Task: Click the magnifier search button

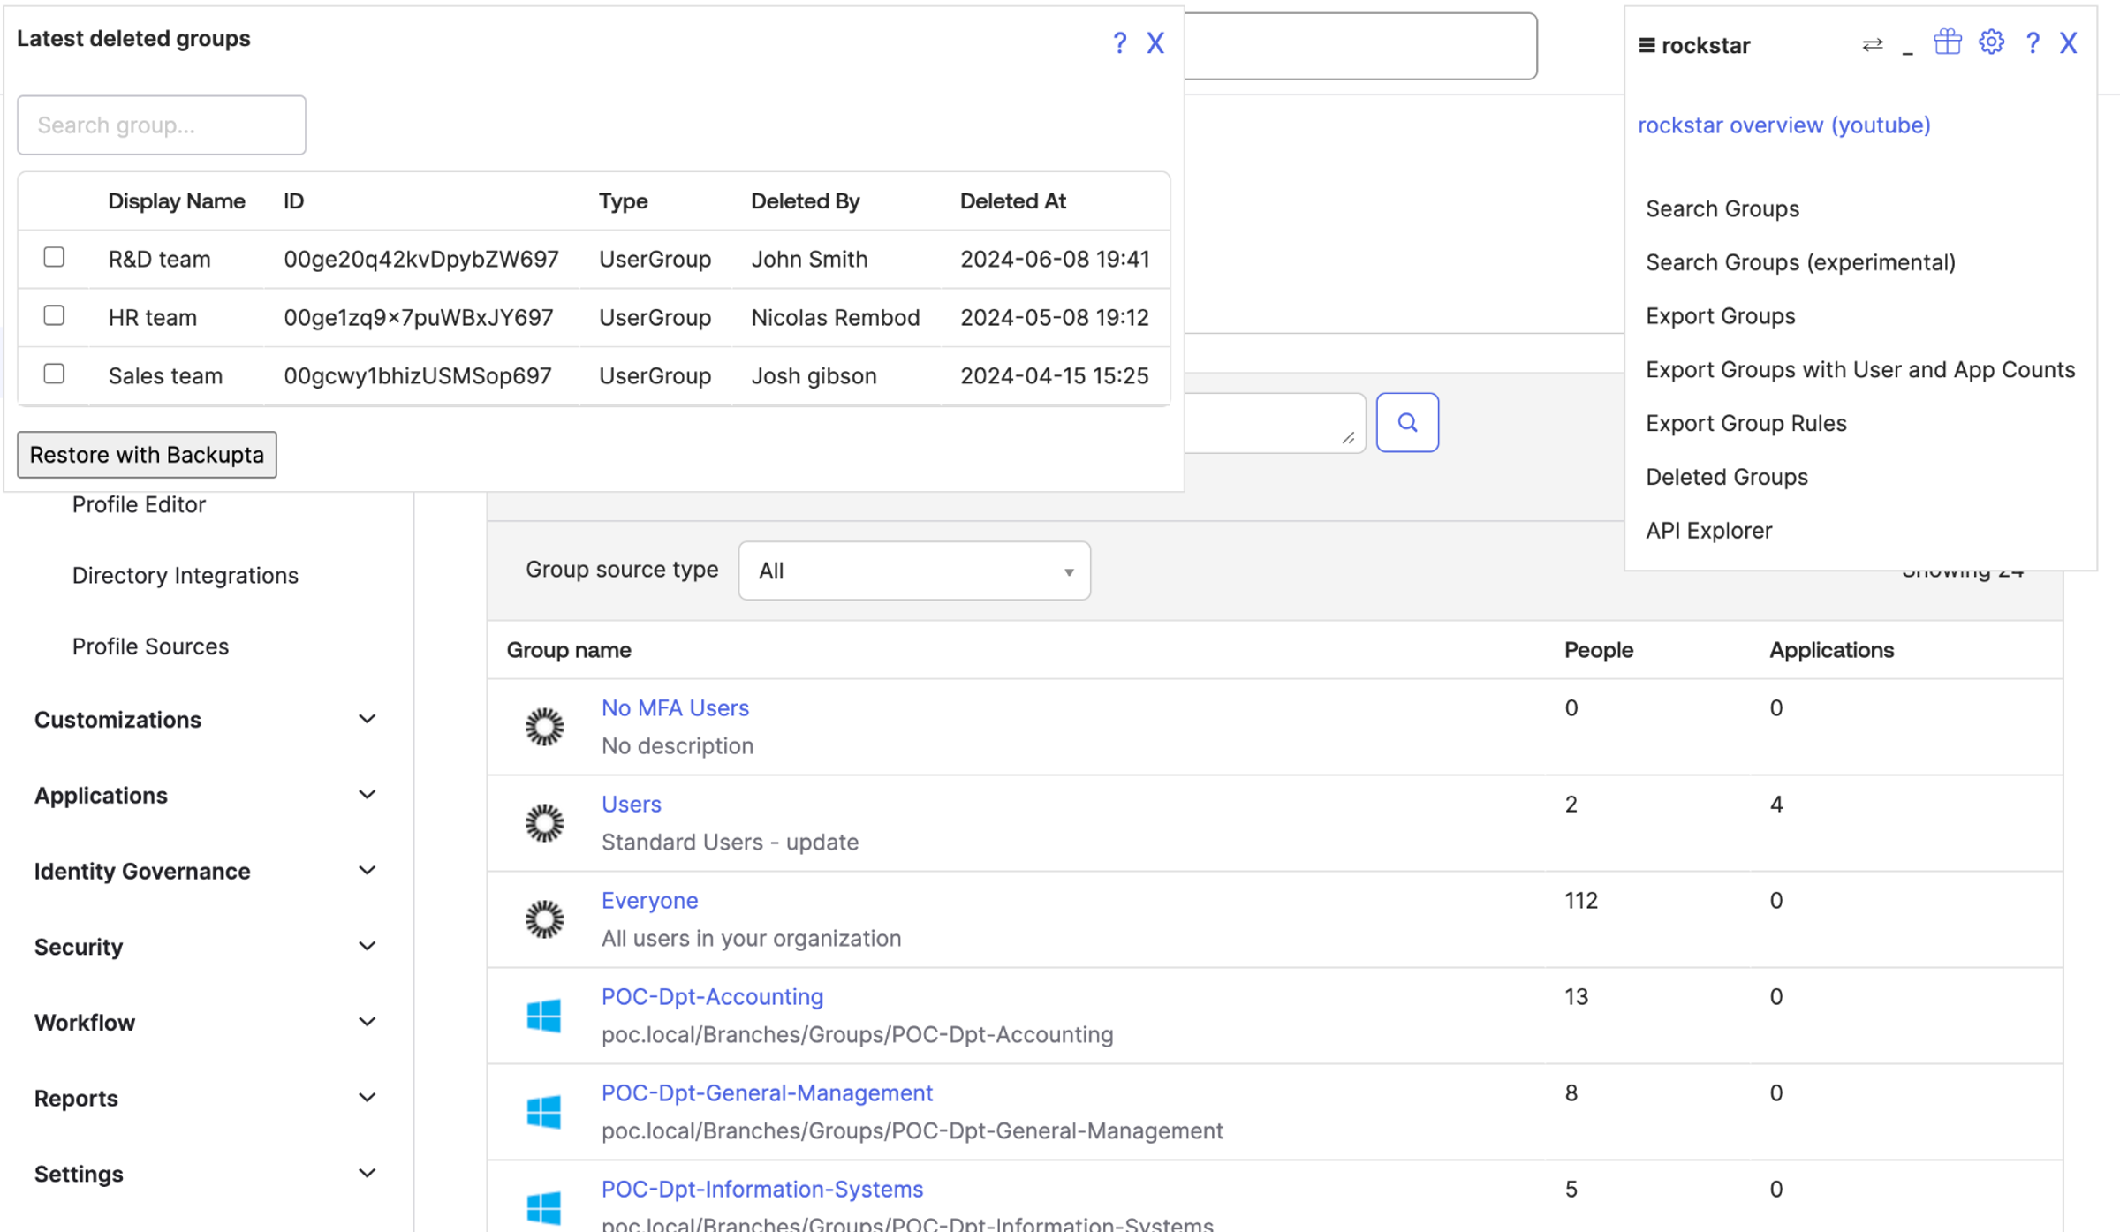Action: point(1407,422)
